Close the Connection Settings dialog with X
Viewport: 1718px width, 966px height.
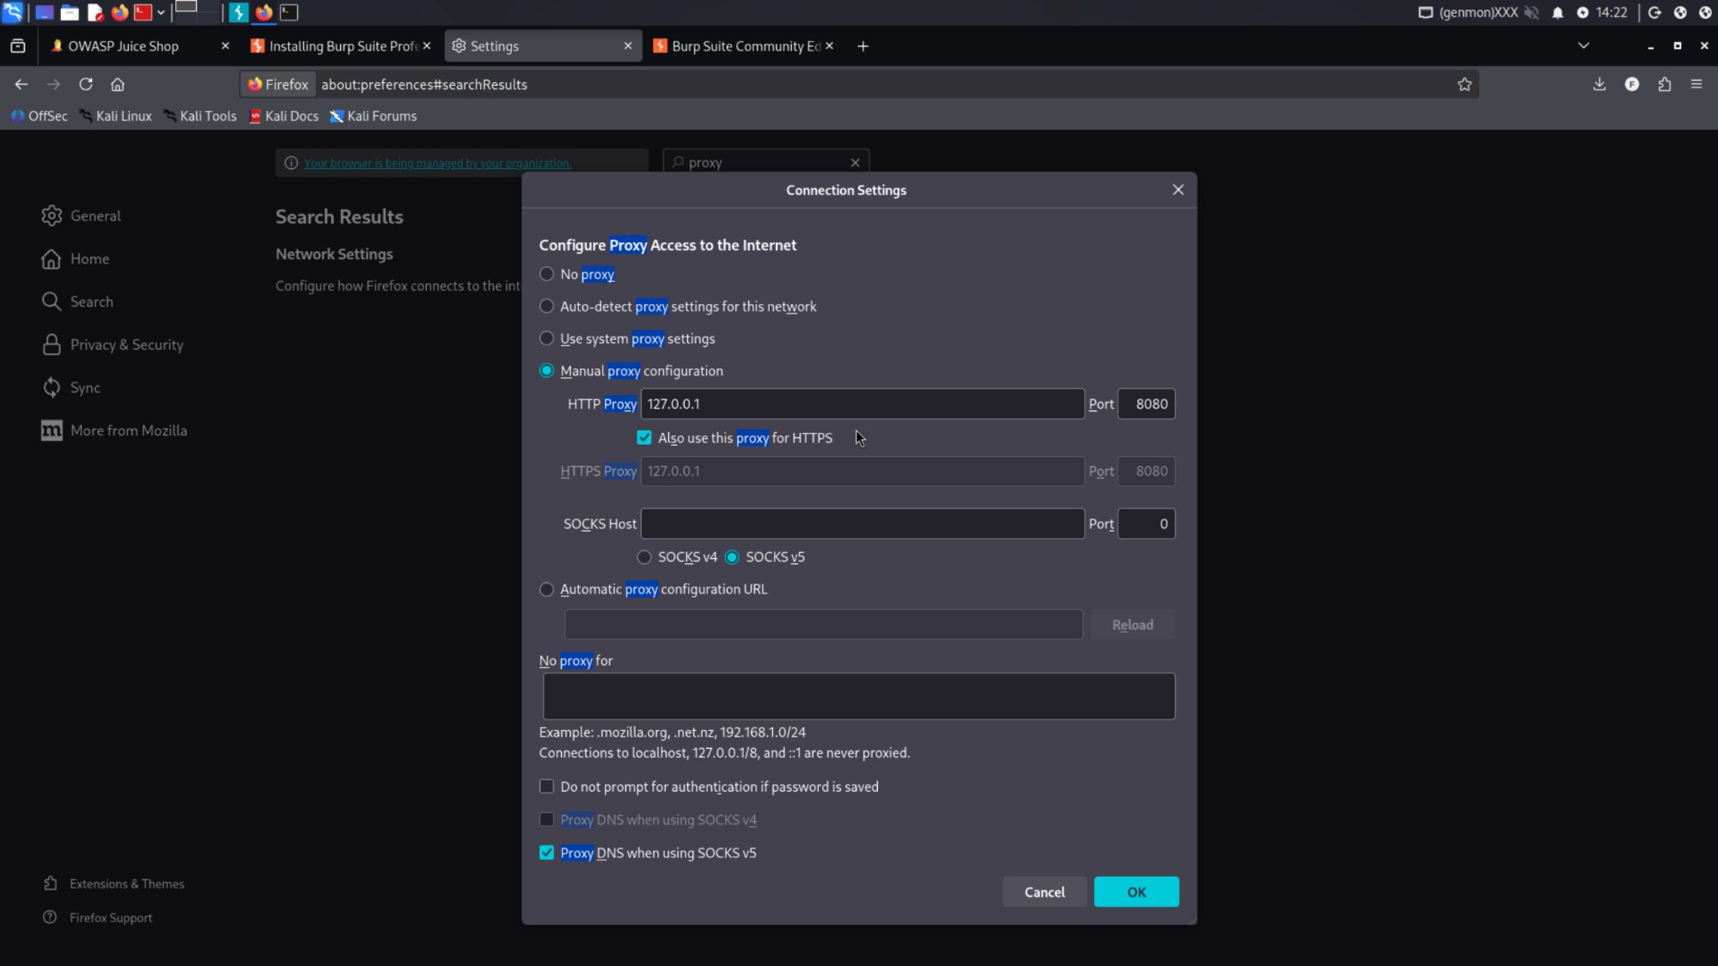pyautogui.click(x=1178, y=190)
